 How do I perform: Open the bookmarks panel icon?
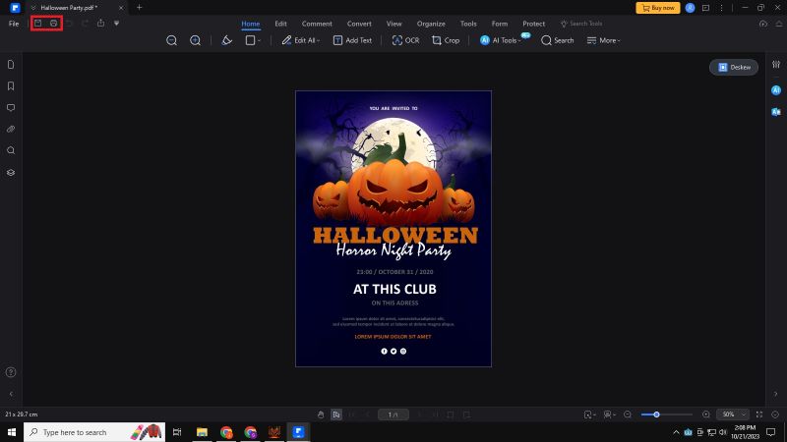pos(11,86)
